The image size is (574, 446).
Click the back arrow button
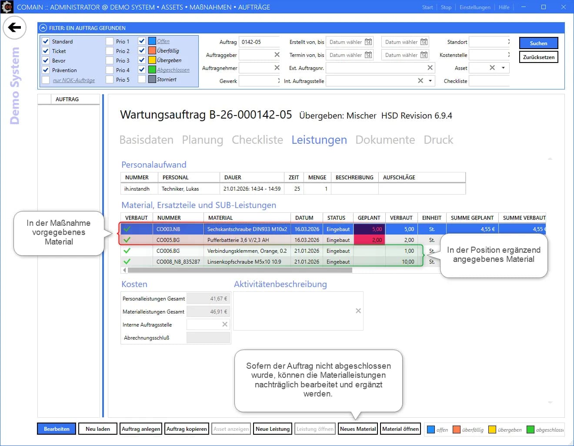tap(14, 27)
